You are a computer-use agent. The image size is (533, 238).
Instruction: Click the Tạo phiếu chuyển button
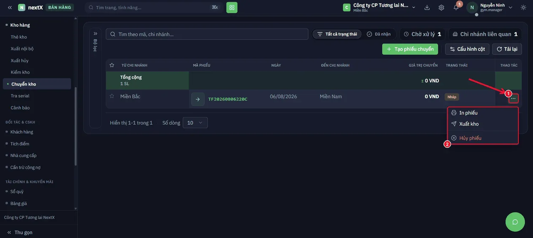(x=410, y=49)
